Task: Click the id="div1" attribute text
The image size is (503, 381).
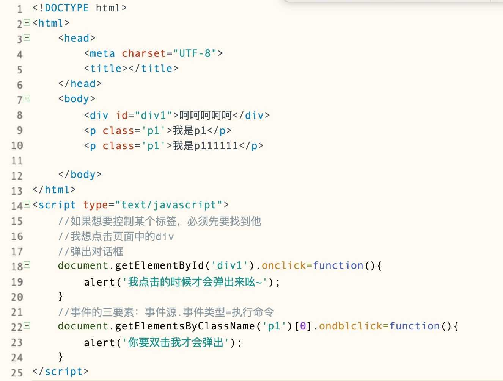Action: [144, 115]
